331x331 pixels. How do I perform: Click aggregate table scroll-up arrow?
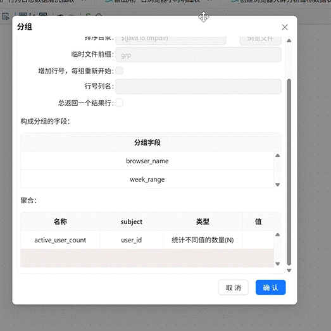(278, 235)
